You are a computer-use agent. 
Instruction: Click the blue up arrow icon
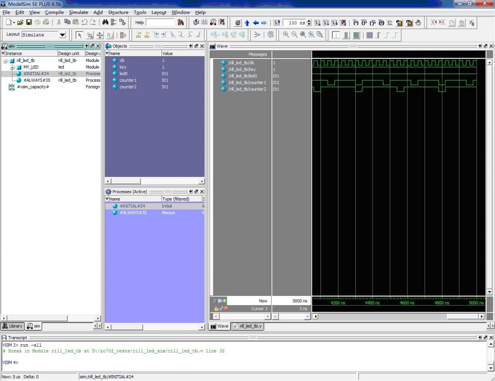247,23
